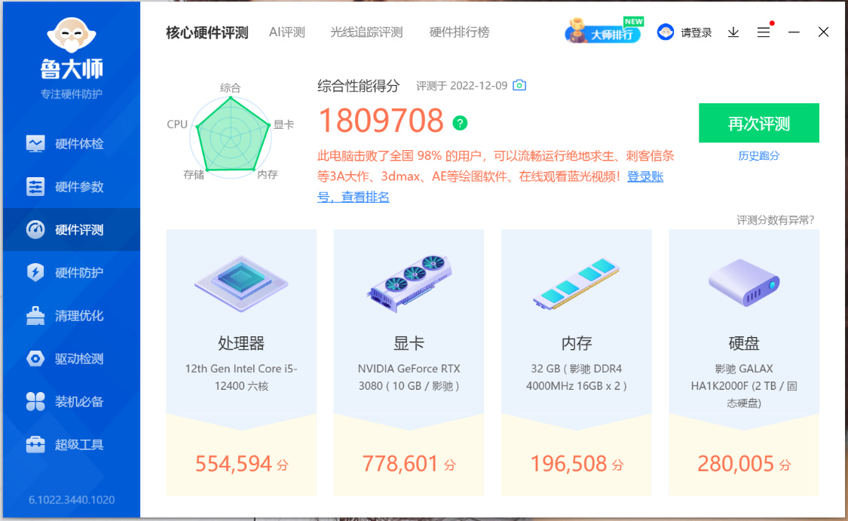
Task: Open the hamburger main menu
Action: (x=763, y=32)
